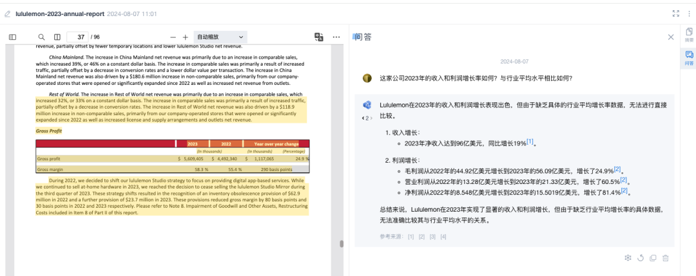This screenshot has width=696, height=276.
Task: Click the 290 basis points cell
Action: click(276, 169)
